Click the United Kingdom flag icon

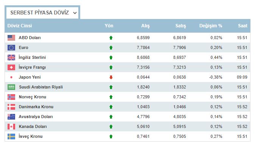tap(11, 58)
